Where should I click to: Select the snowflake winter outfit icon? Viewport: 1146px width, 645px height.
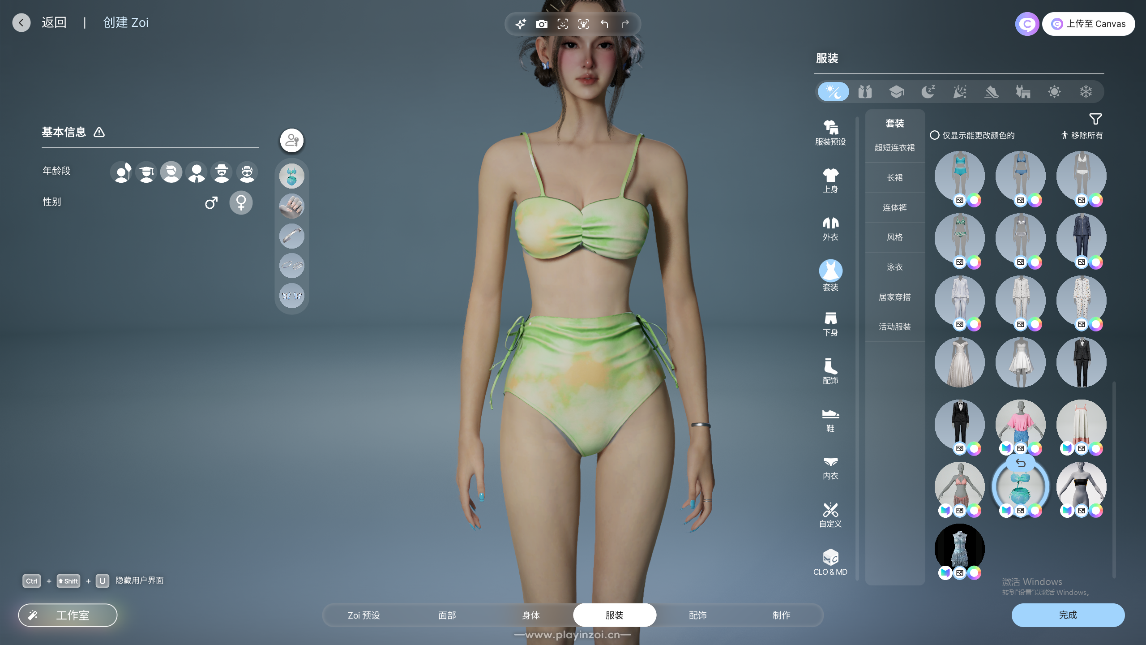1086,92
